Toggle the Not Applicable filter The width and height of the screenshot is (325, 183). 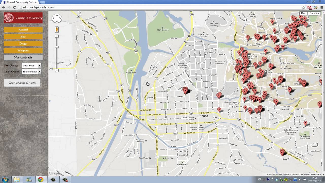pos(23,58)
